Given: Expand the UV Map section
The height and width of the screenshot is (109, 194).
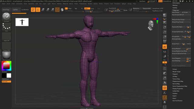Looking at the screenshot, I should (x=175, y=77).
